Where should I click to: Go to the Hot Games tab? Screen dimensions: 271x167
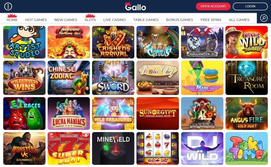[36, 20]
